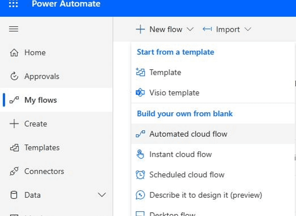This screenshot has height=216, width=296.
Task: Select Scheduled cloud flow
Action: click(x=213, y=175)
